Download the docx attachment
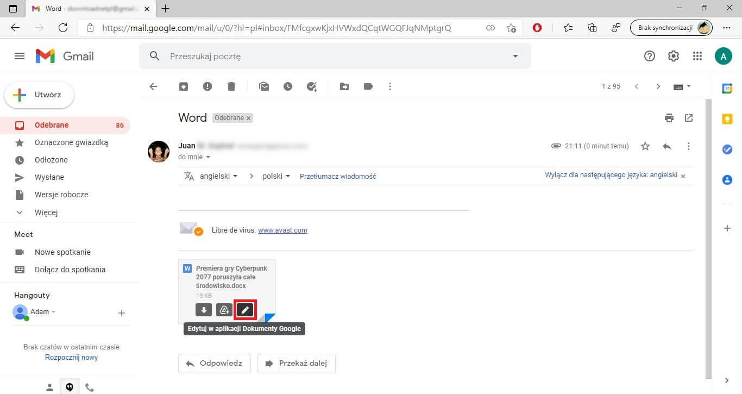The width and height of the screenshot is (742, 394). click(204, 310)
